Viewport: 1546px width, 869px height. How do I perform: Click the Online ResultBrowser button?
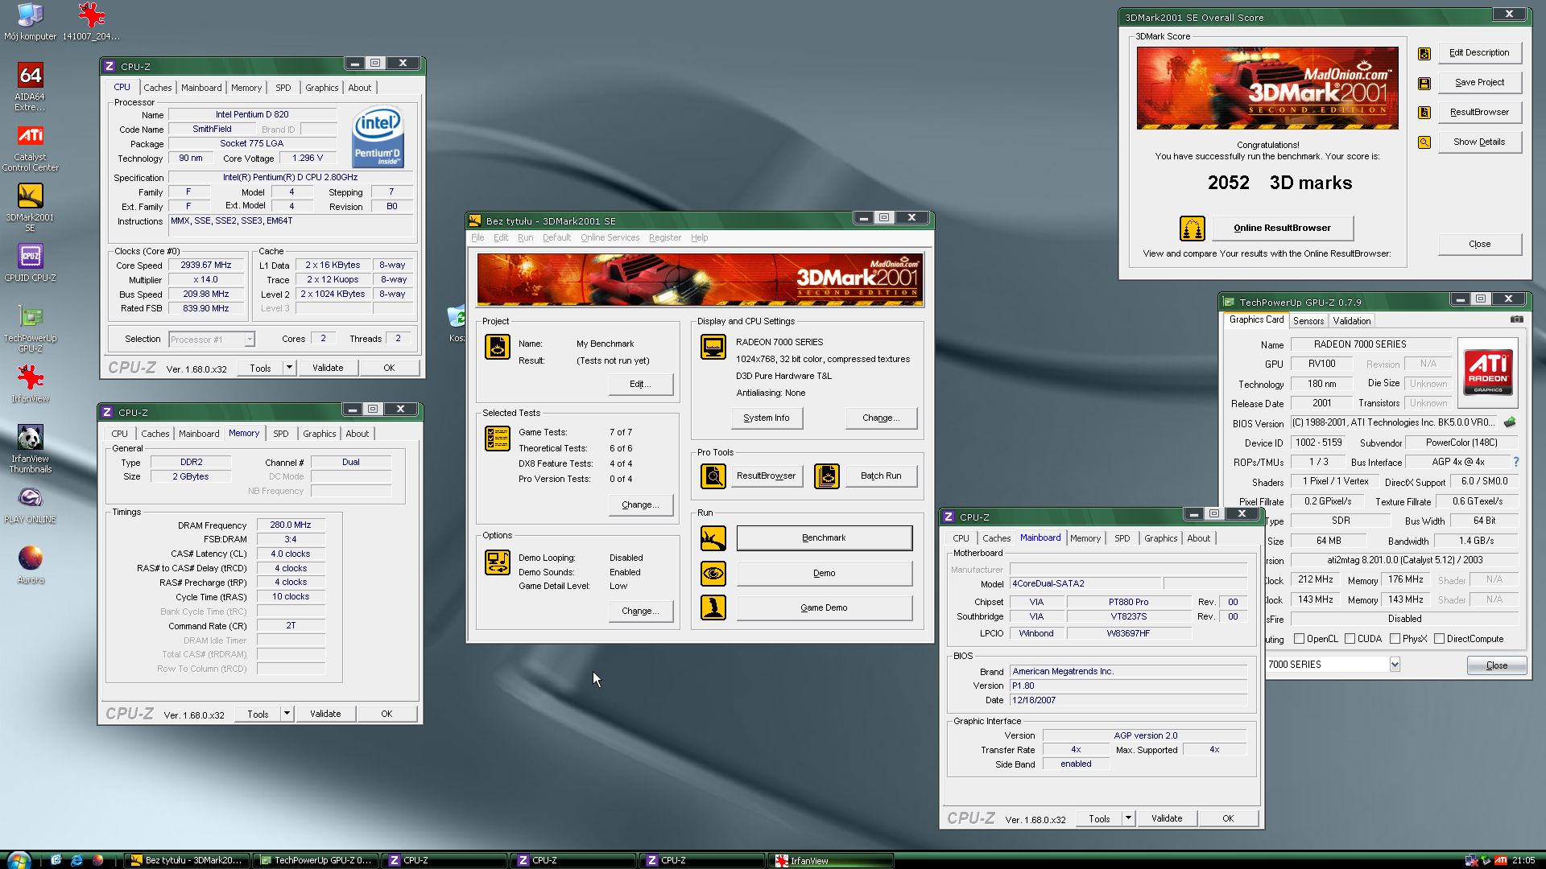click(1282, 229)
